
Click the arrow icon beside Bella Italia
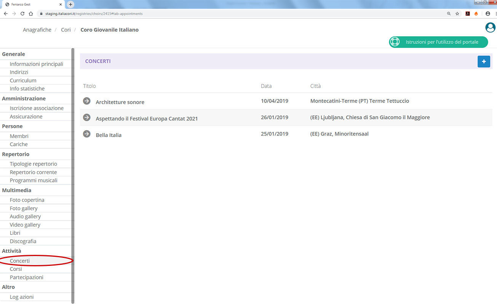(87, 134)
